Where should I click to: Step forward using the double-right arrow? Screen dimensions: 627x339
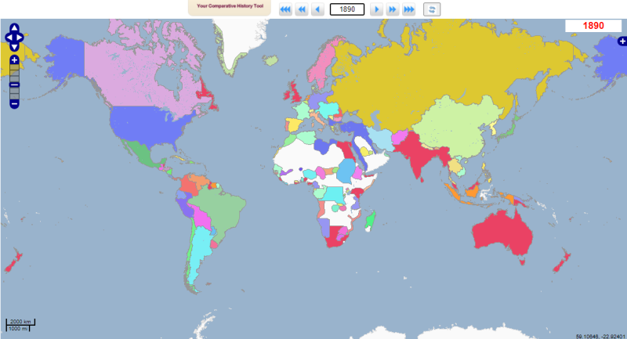coord(393,9)
